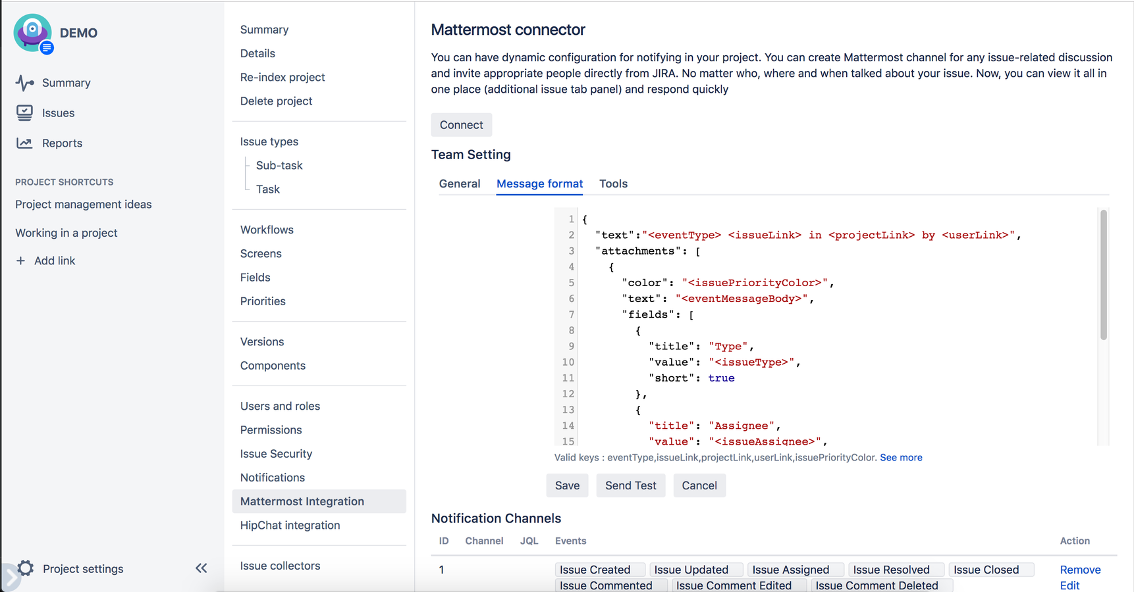Viewport: 1134px width, 592px height.
Task: Open the Summary item in left sidebar
Action: click(x=66, y=83)
